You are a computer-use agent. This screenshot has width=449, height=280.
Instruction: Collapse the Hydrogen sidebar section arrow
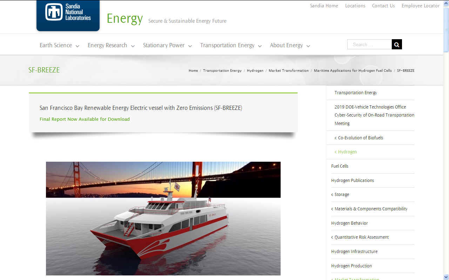pos(336,152)
